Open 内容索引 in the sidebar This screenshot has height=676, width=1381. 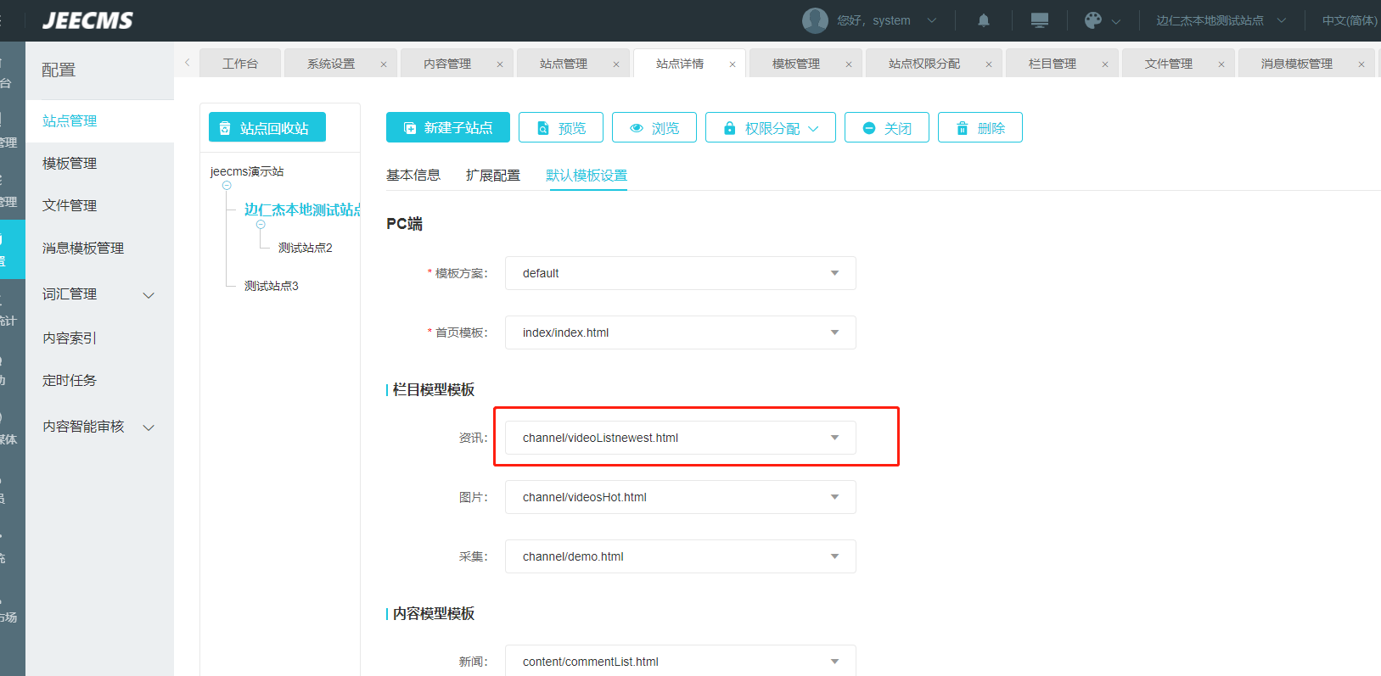(99, 338)
